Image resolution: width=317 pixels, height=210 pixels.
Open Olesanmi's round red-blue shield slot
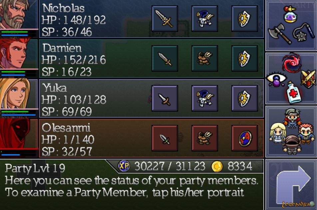pyautogui.click(x=245, y=138)
